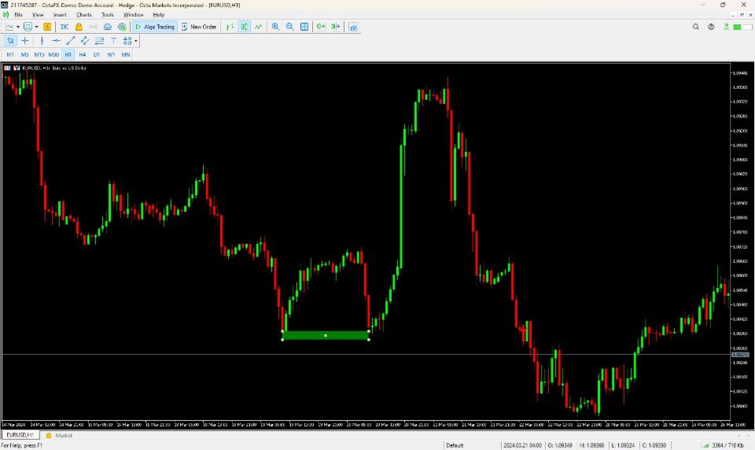The height and width of the screenshot is (450, 755).
Task: Open the chart templates icon
Action: coord(28,27)
